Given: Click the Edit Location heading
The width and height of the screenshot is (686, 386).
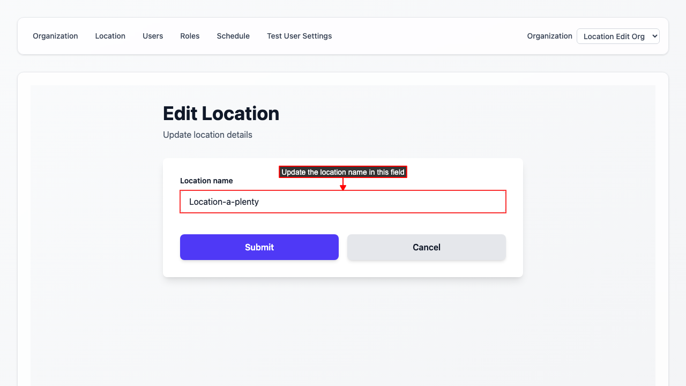Looking at the screenshot, I should [221, 114].
